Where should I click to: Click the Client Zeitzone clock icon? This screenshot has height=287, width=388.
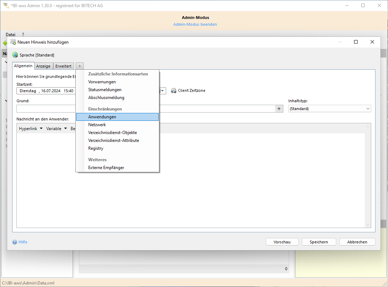[174, 91]
